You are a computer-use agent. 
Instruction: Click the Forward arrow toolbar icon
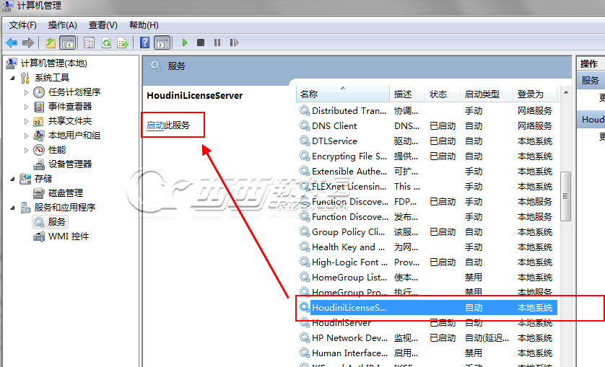tap(27, 43)
